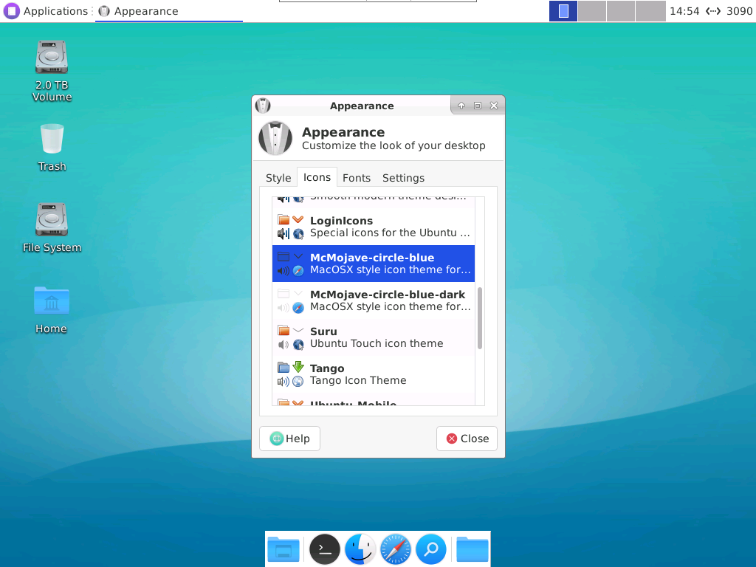The image size is (756, 567).
Task: Open the Home folder desktop icon
Action: 51,310
